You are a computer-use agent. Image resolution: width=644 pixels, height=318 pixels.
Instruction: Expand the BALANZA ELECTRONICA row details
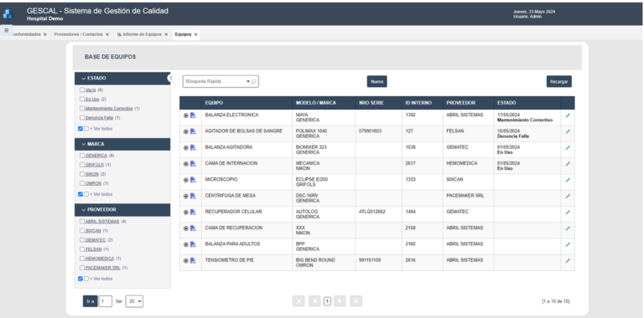[x=185, y=115]
